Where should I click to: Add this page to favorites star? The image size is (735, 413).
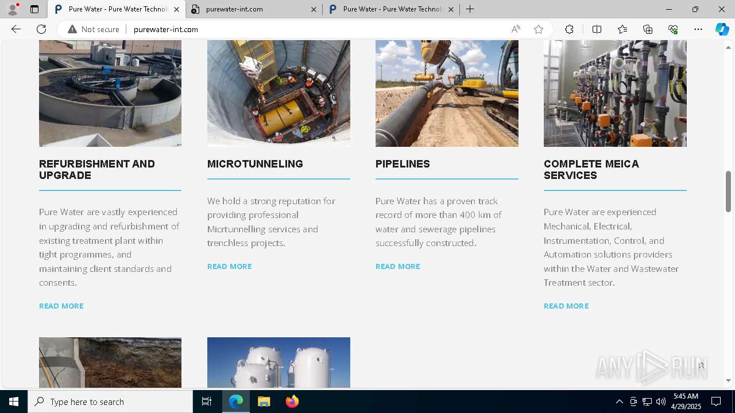pos(539,29)
